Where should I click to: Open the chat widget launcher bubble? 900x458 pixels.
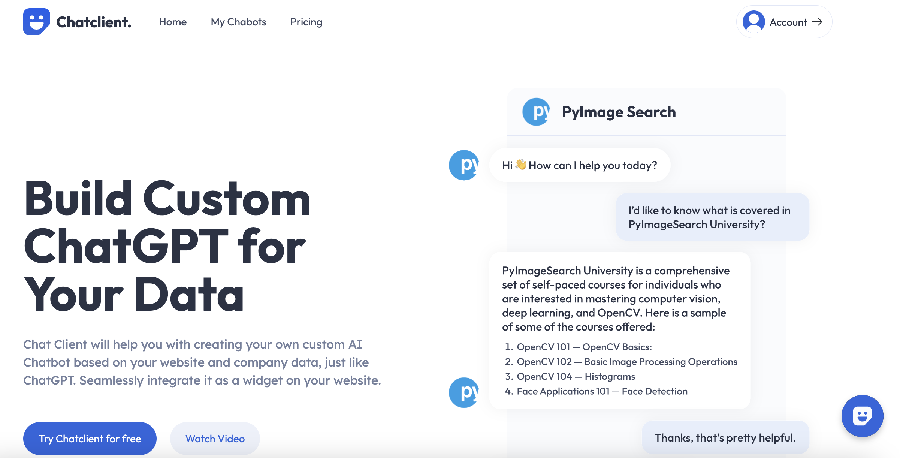[x=863, y=416]
